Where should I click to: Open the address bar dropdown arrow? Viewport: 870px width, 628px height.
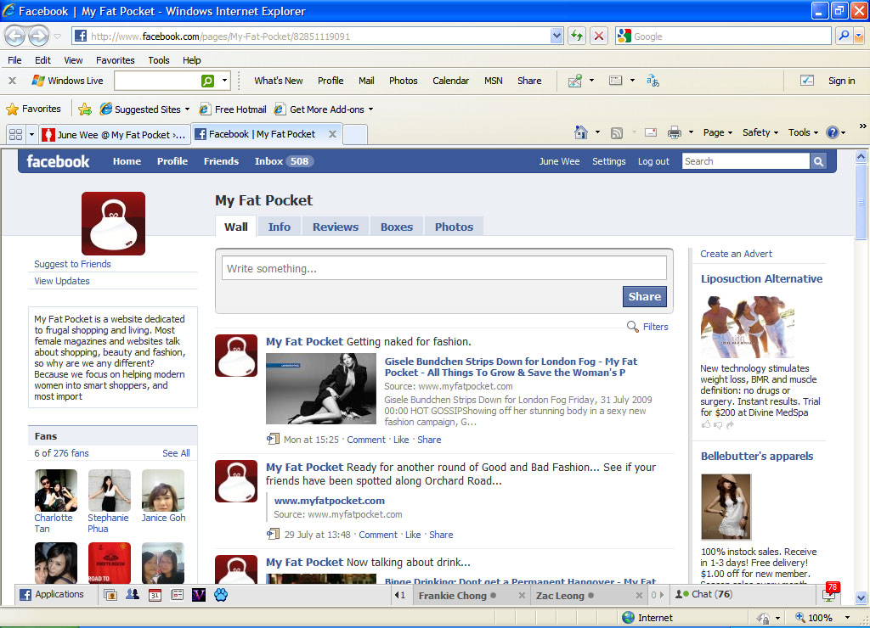tap(556, 36)
